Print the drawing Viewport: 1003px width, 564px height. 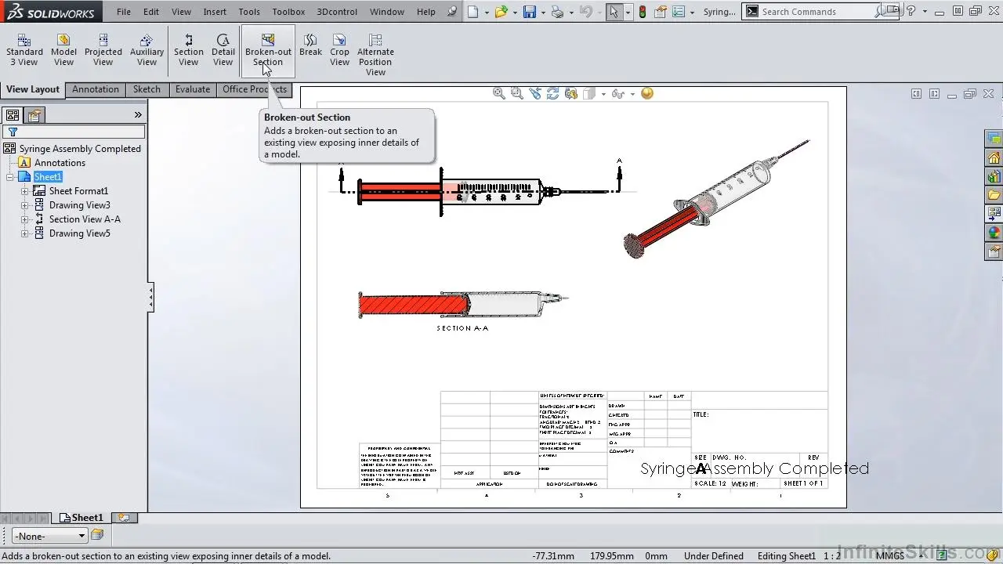557,12
